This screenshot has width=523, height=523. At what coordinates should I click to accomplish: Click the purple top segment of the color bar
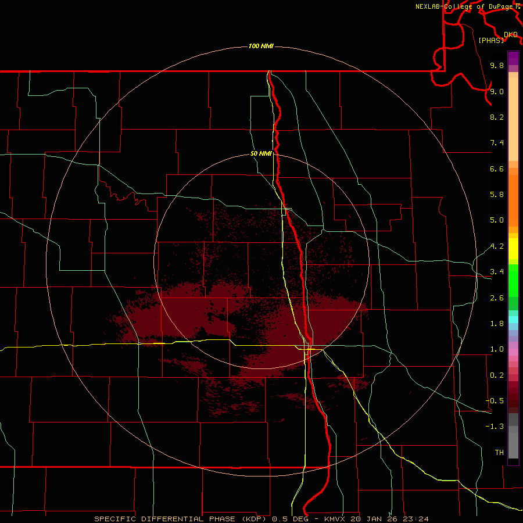pos(513,58)
